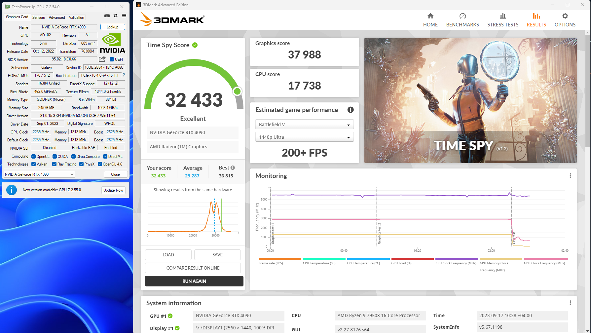Click Compare Result Online

[x=193, y=268]
